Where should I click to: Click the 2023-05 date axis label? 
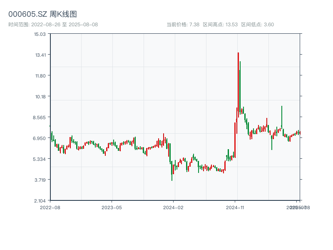(x=112, y=207)
